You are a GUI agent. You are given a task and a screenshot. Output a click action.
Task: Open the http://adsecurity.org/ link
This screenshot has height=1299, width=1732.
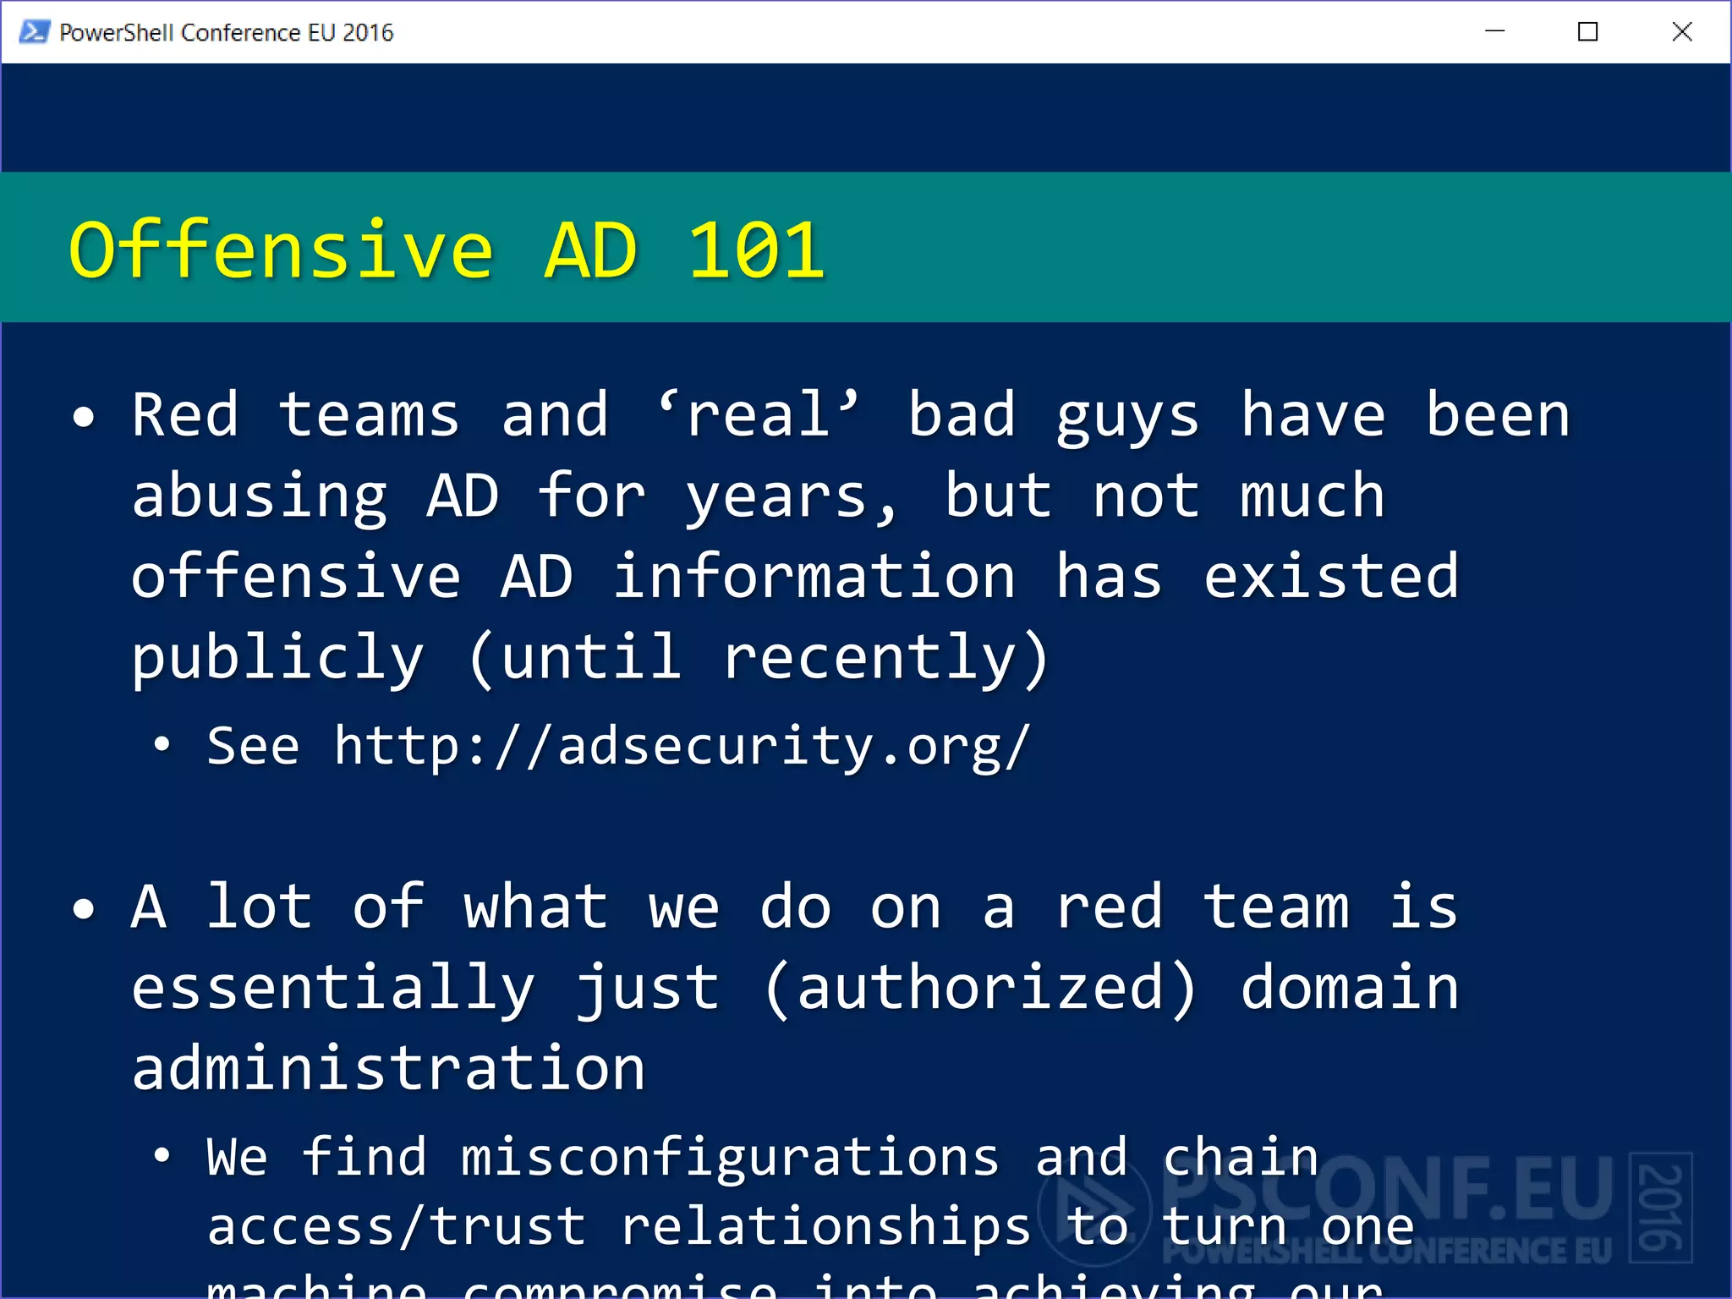click(682, 746)
